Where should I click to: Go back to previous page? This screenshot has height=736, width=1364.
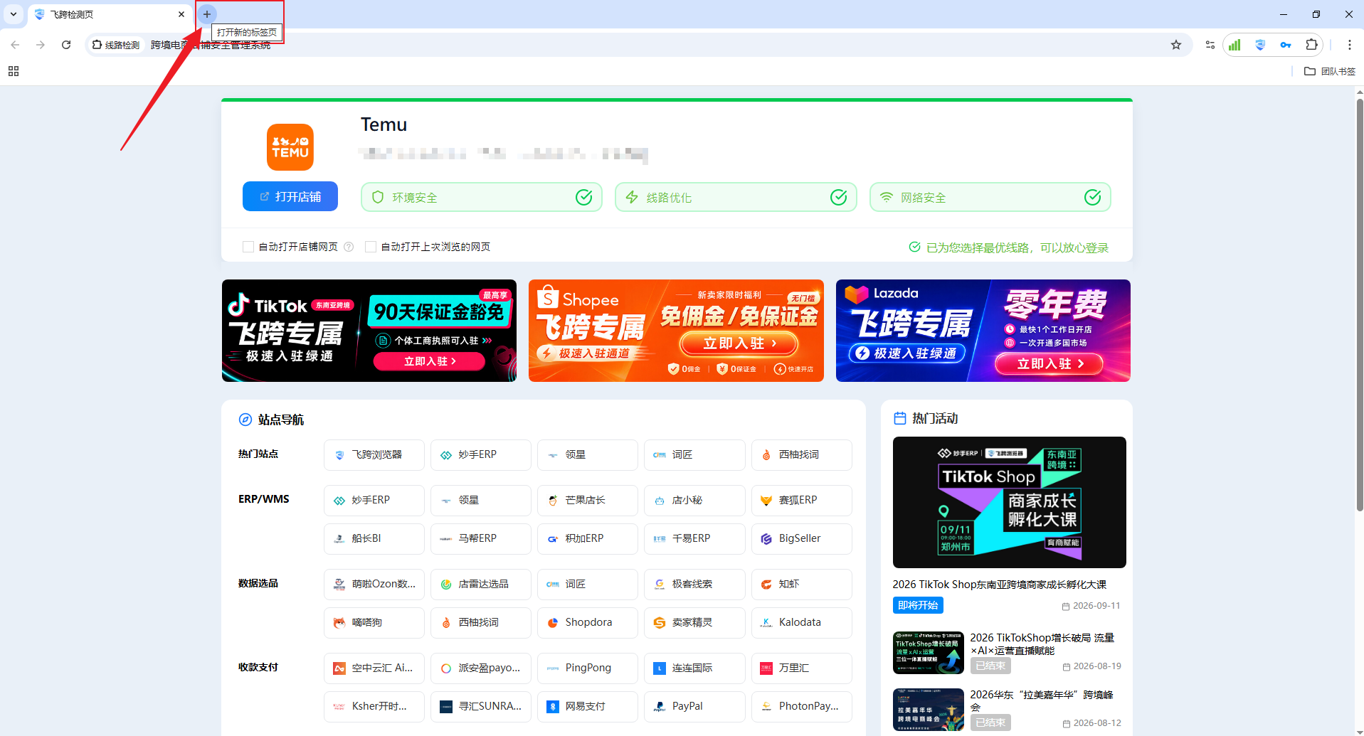coord(15,45)
